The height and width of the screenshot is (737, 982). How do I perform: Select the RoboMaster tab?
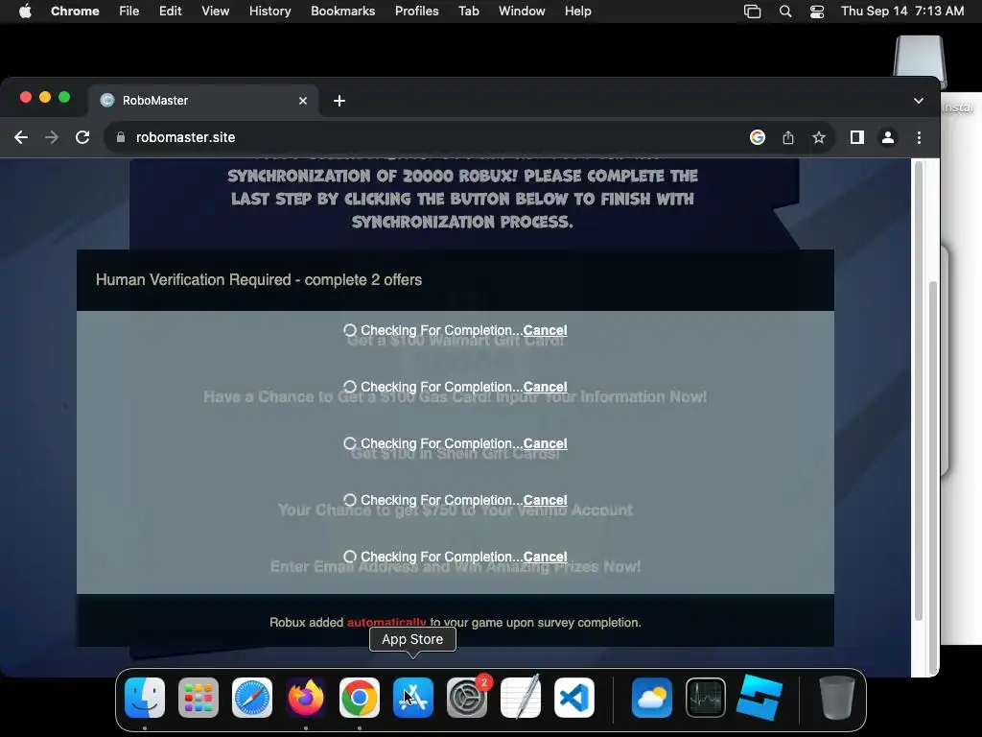pos(203,100)
